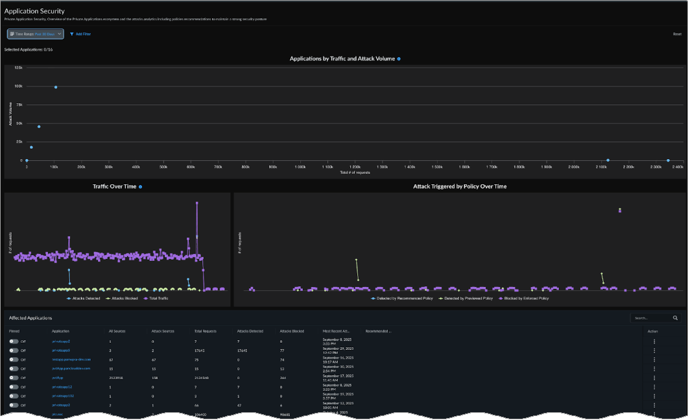Click info icon beside Applications by Traffic title
This screenshot has width=688, height=420.
(x=399, y=58)
